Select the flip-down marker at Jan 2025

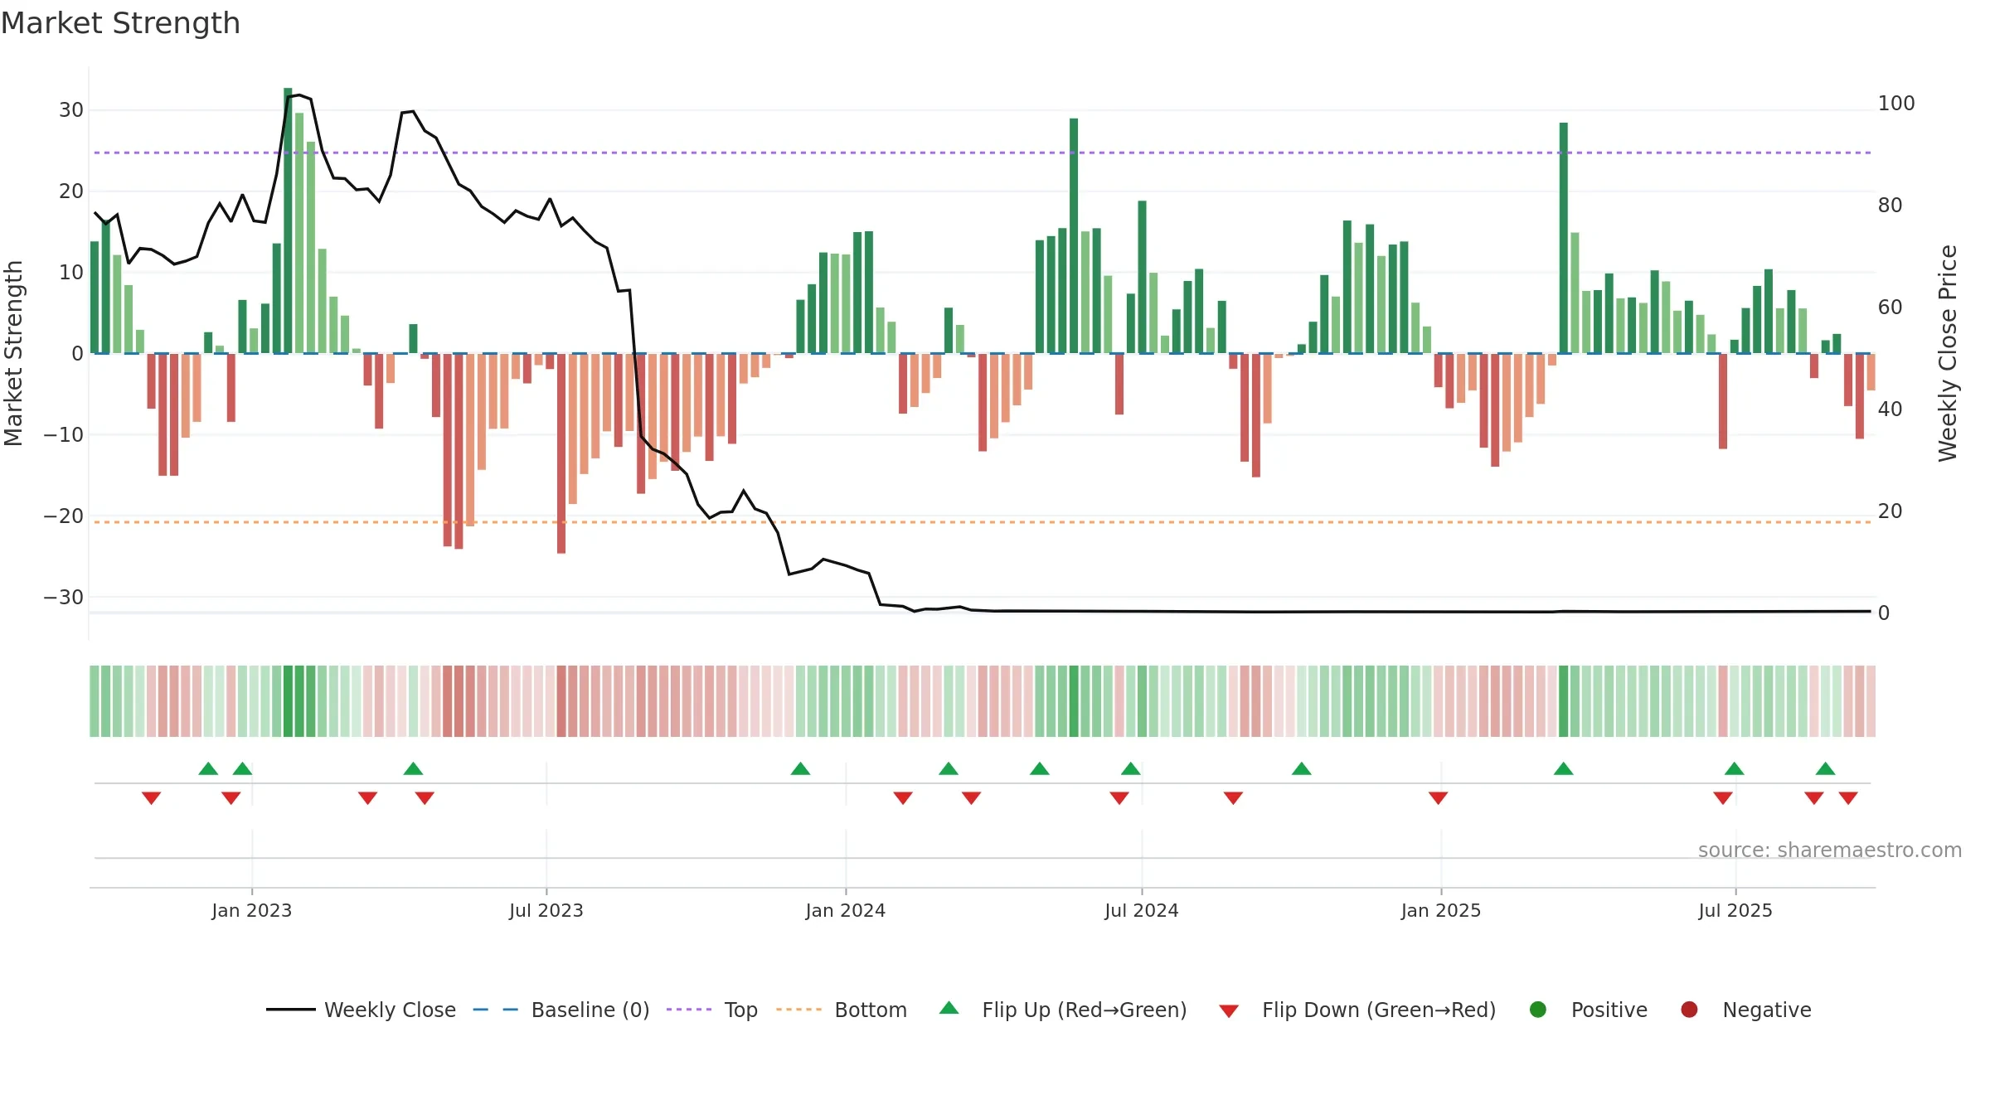tap(1439, 798)
